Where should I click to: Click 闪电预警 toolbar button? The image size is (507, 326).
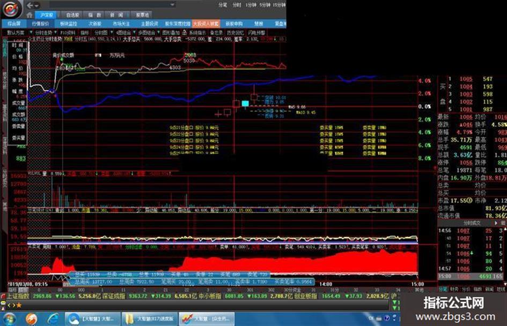pos(257,33)
